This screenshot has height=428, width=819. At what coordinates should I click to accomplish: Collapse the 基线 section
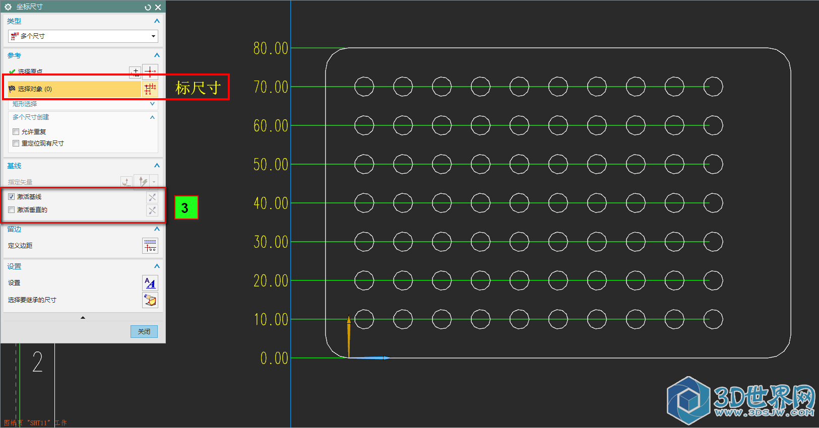tap(157, 166)
